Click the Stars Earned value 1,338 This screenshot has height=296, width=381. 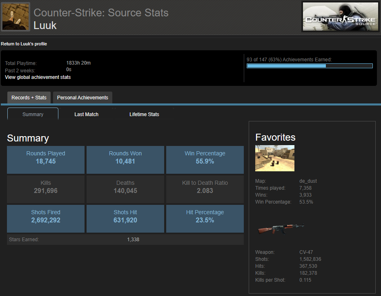click(x=133, y=239)
